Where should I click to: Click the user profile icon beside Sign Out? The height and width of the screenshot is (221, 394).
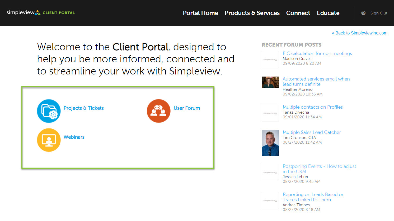point(363,13)
